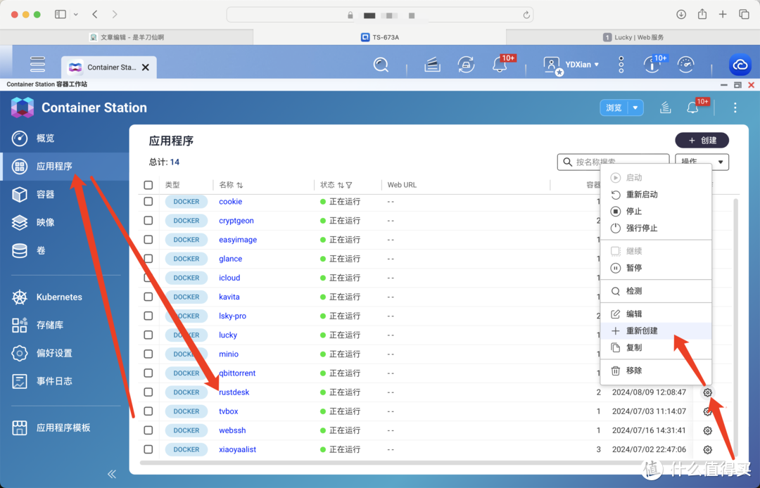Open the rustdesk application link
Viewport: 760px width, 488px height.
[234, 392]
